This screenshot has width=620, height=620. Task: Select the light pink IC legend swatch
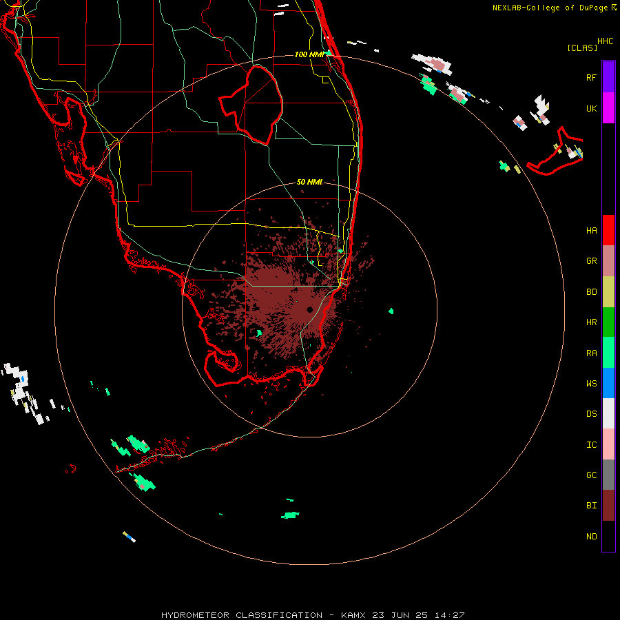[608, 444]
